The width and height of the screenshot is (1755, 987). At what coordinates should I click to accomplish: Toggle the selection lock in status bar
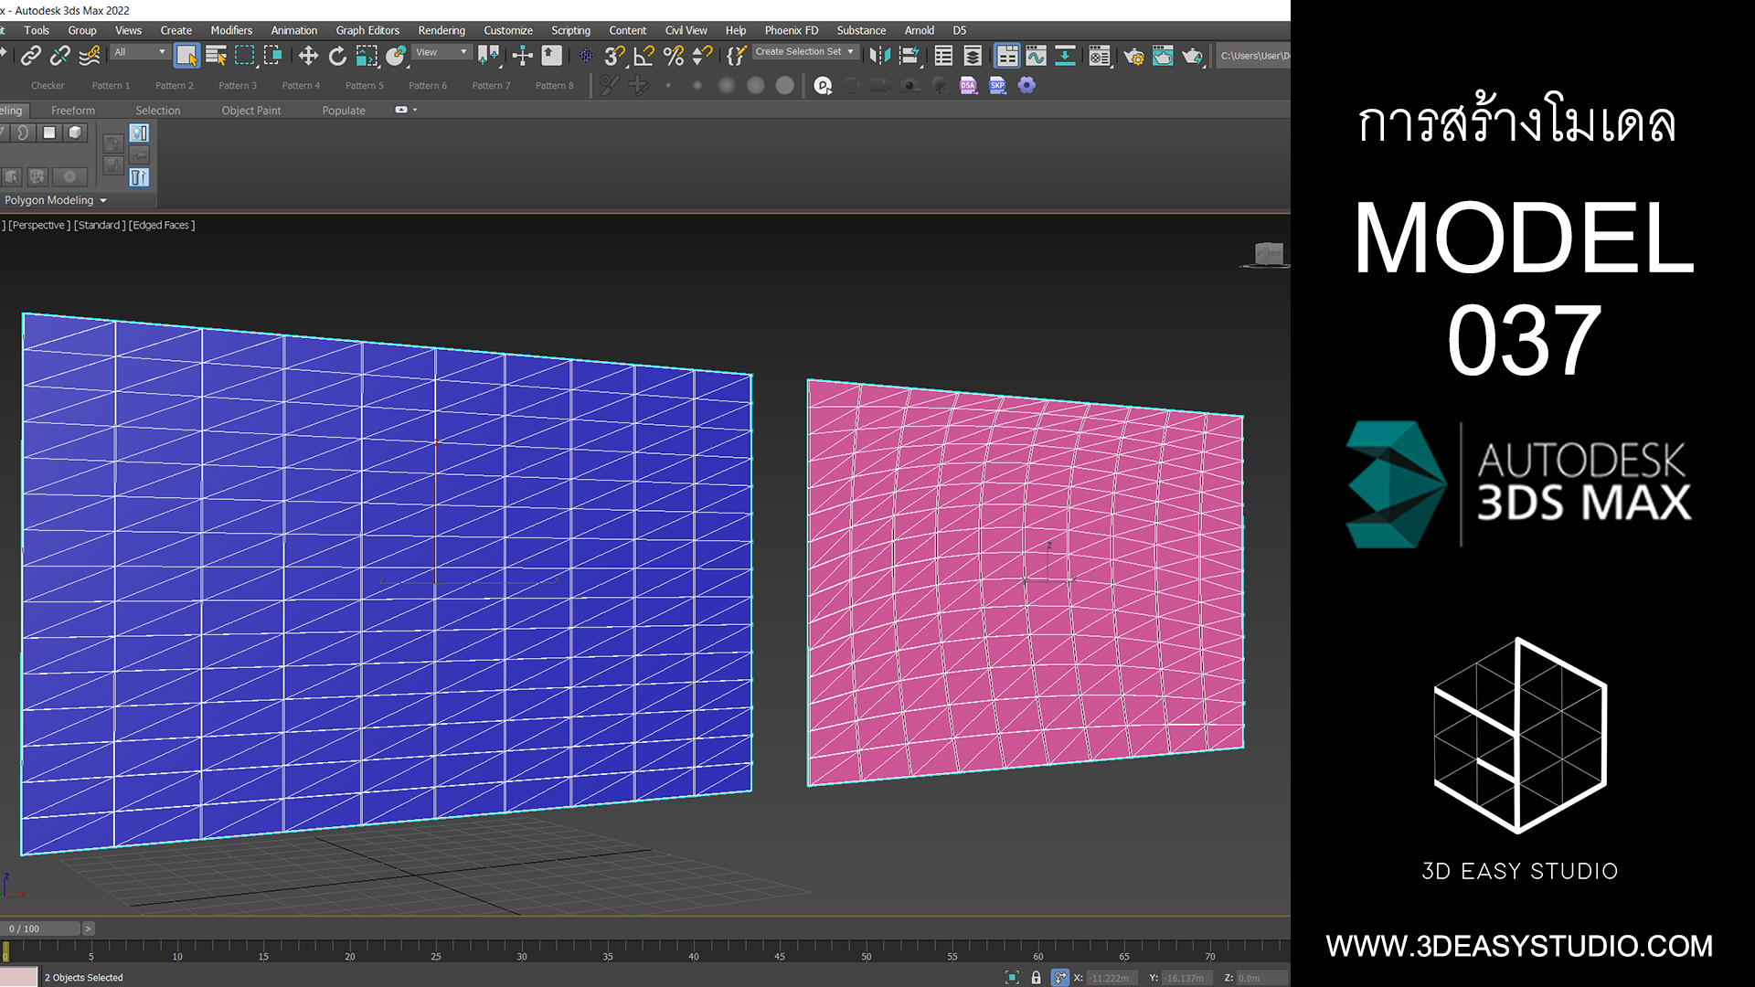[1036, 978]
